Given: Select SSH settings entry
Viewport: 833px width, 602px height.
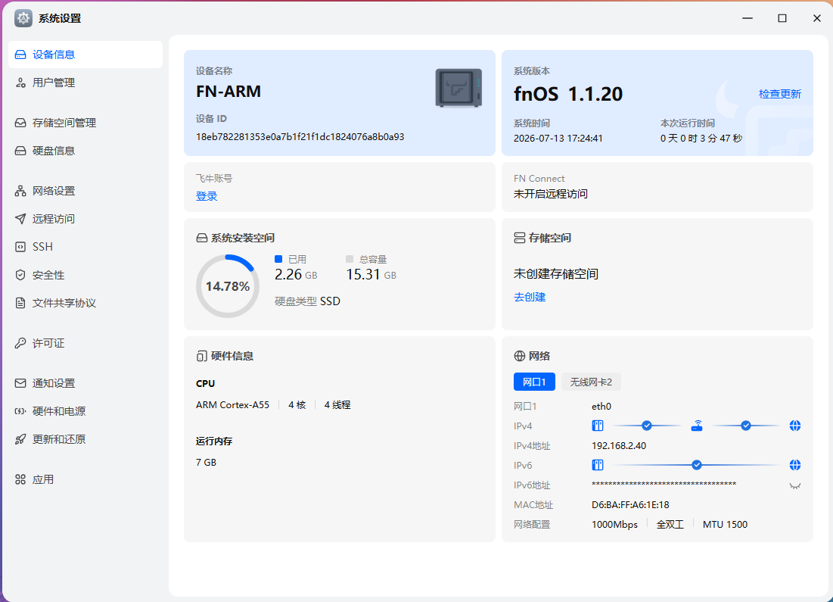Looking at the screenshot, I should point(85,247).
